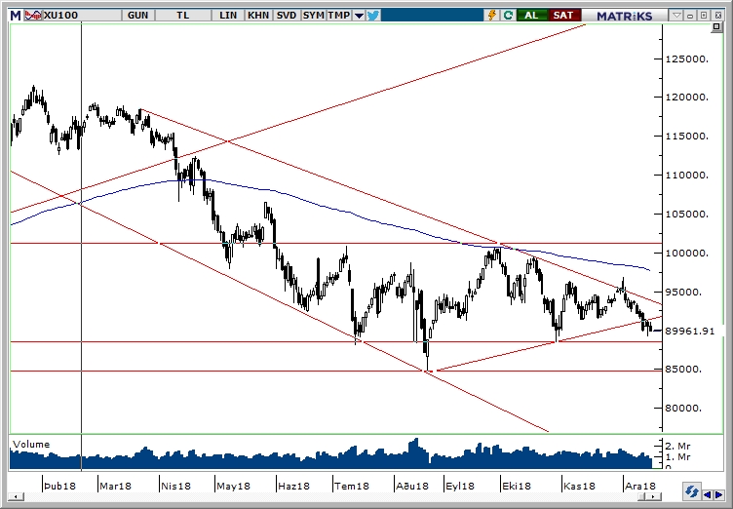Click the SYM toolbar button

pyautogui.click(x=313, y=16)
